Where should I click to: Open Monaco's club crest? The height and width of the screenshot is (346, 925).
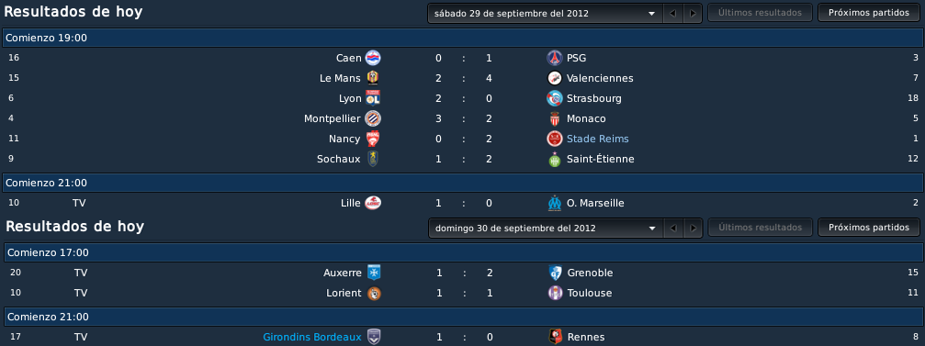point(555,118)
